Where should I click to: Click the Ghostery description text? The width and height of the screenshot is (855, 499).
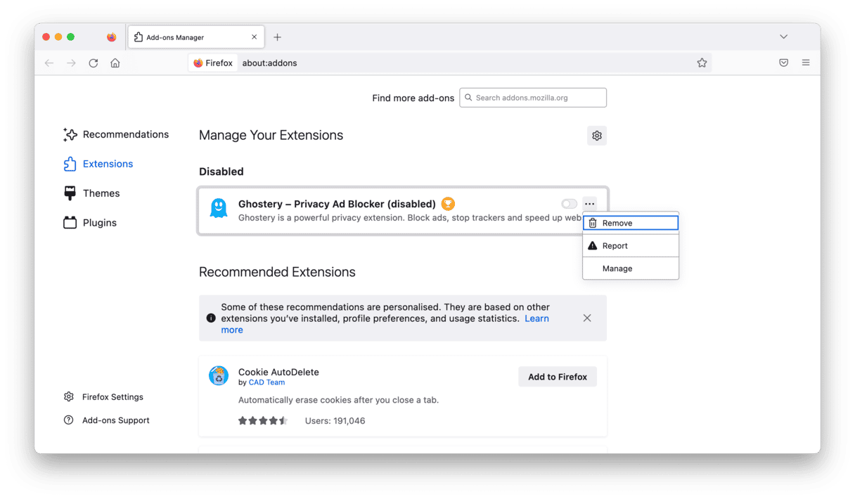coord(411,218)
